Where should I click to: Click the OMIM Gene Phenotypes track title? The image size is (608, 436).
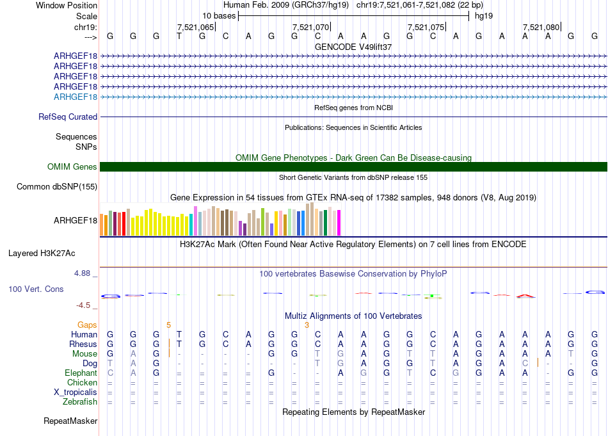pos(353,157)
